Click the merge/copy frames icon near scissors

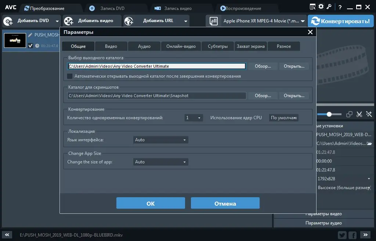(x=349, y=114)
